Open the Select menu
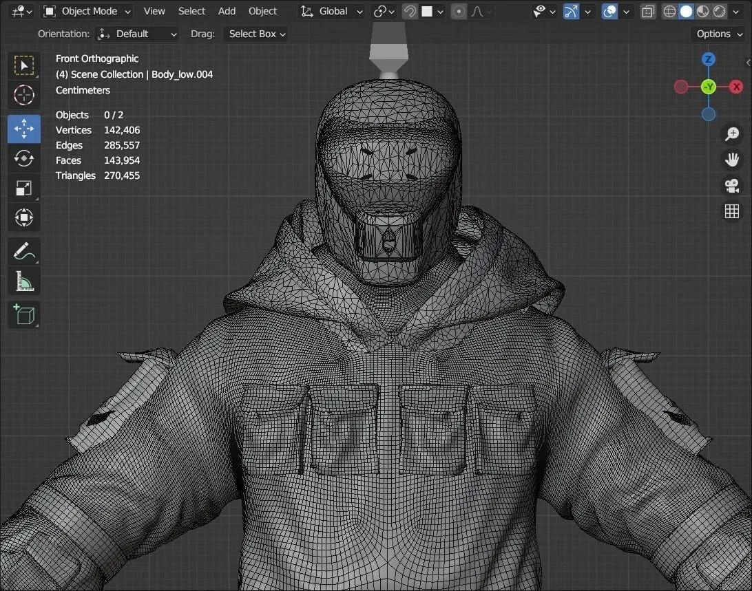 click(x=191, y=11)
